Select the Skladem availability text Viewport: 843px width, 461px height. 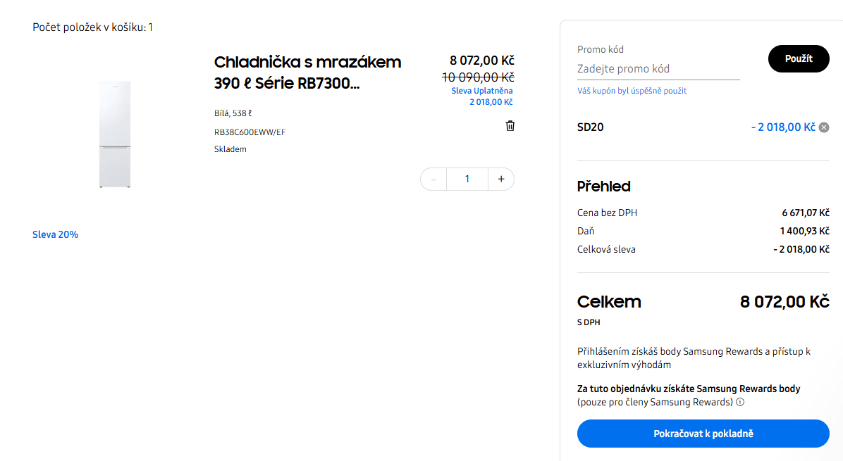coord(230,149)
